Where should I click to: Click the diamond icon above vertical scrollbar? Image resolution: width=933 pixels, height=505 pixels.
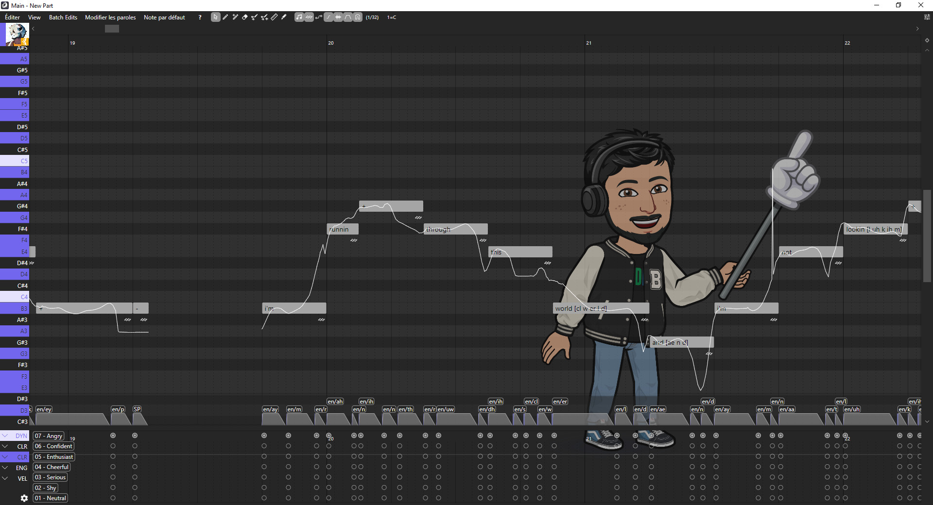927,40
